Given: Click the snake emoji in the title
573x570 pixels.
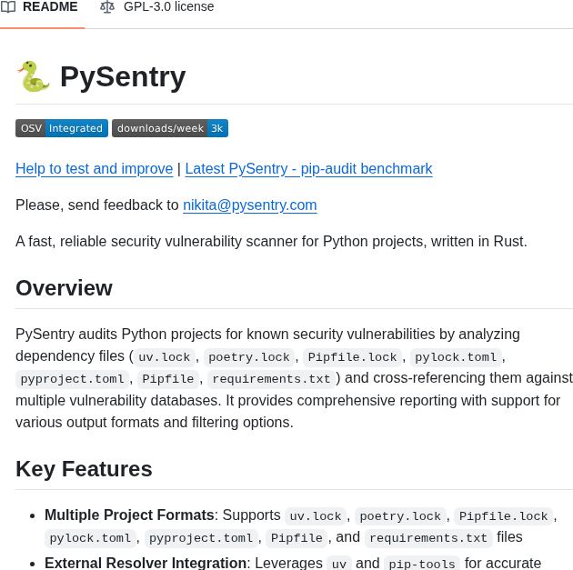Looking at the screenshot, I should 33,76.
